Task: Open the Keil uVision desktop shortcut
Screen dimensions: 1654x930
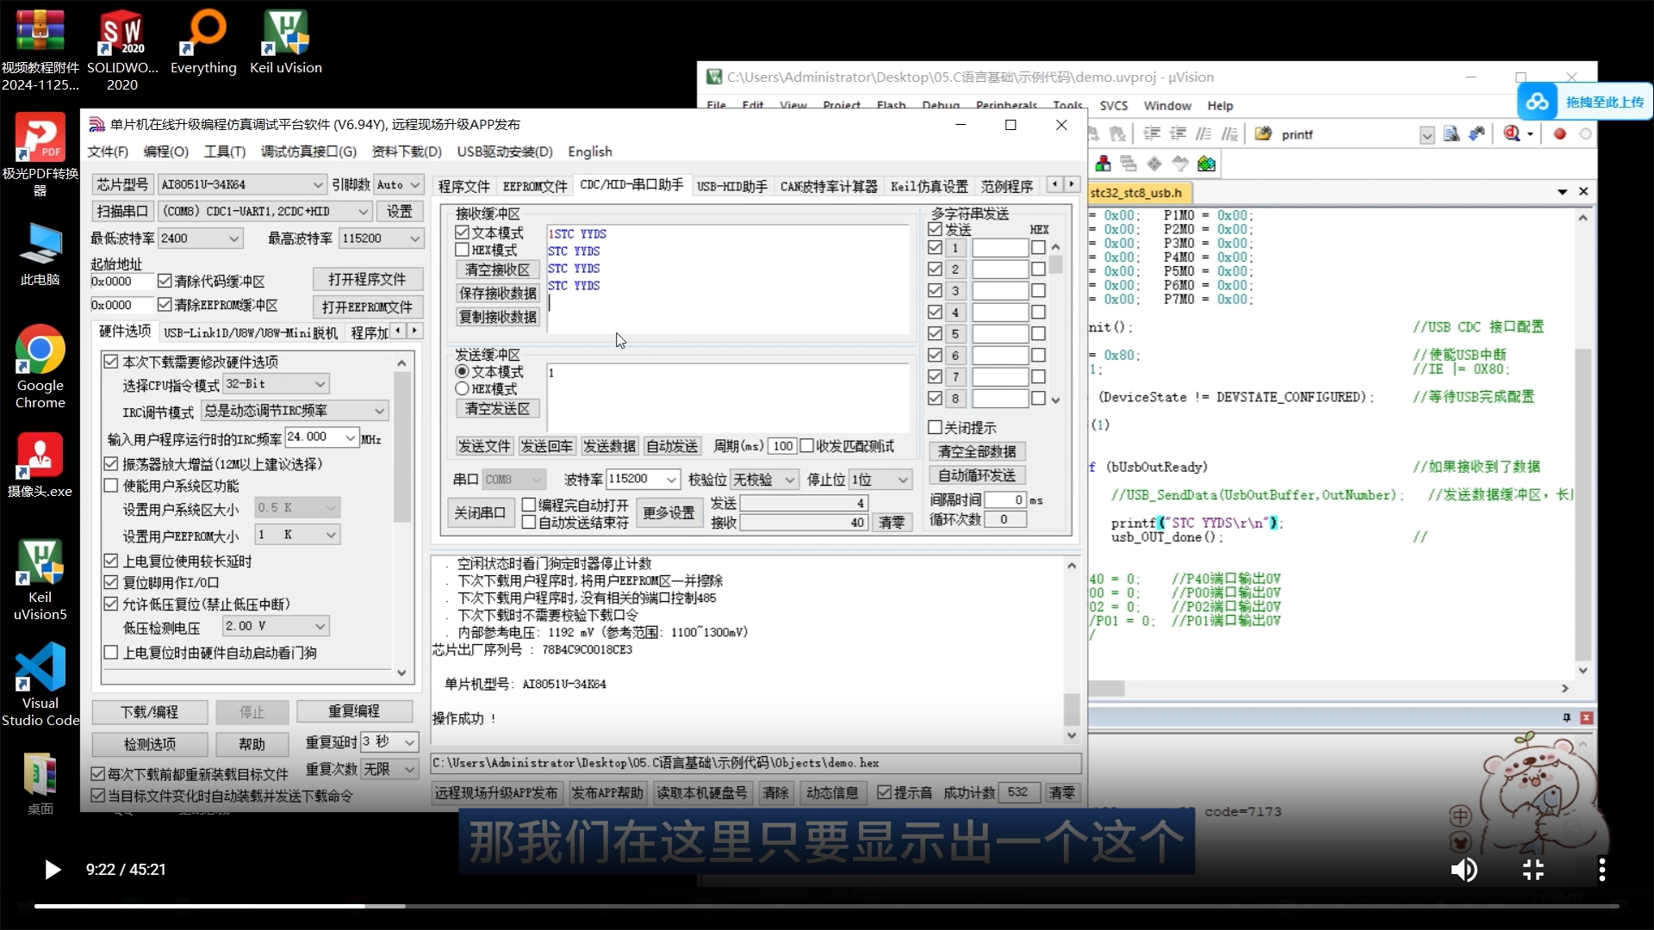Action: pos(286,42)
